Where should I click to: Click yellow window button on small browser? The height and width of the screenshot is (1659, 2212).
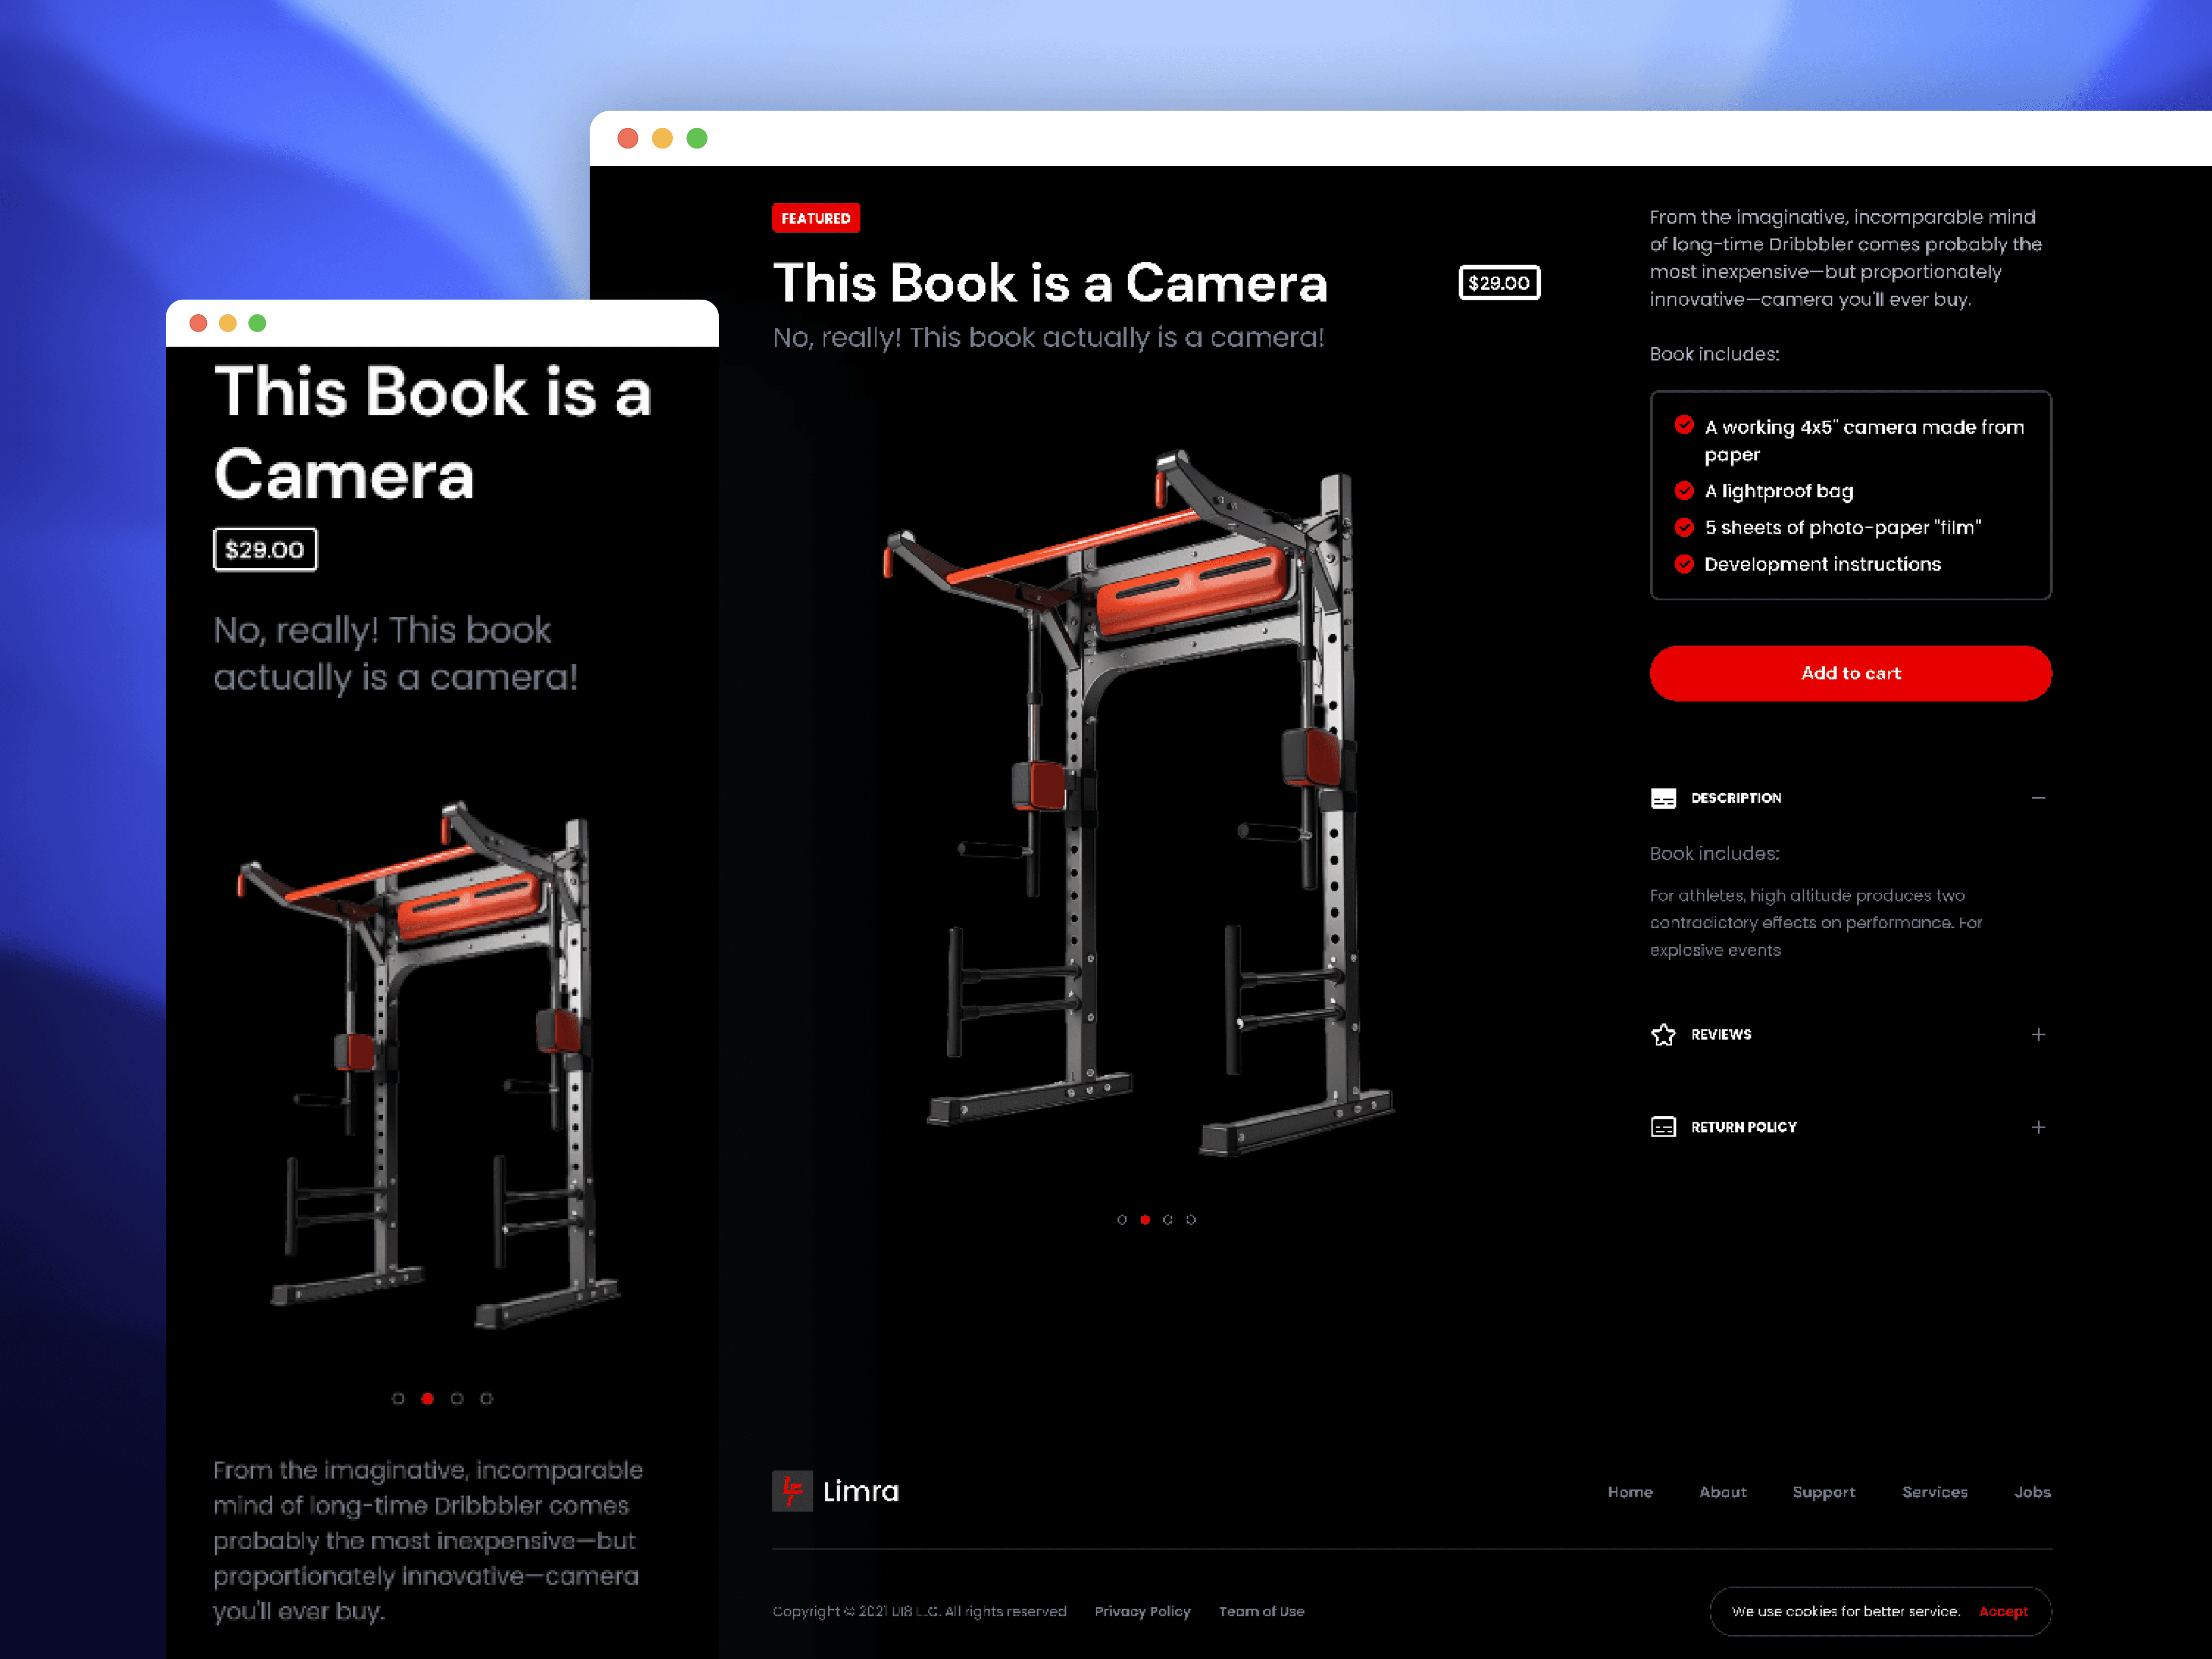click(228, 323)
